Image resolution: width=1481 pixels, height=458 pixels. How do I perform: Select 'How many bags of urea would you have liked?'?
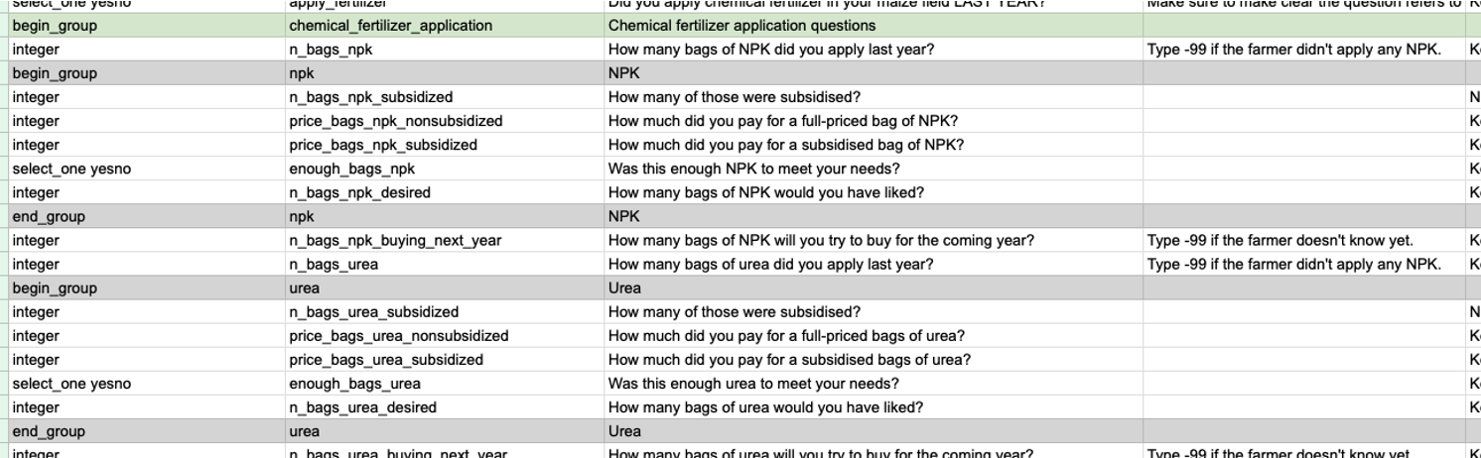(765, 407)
